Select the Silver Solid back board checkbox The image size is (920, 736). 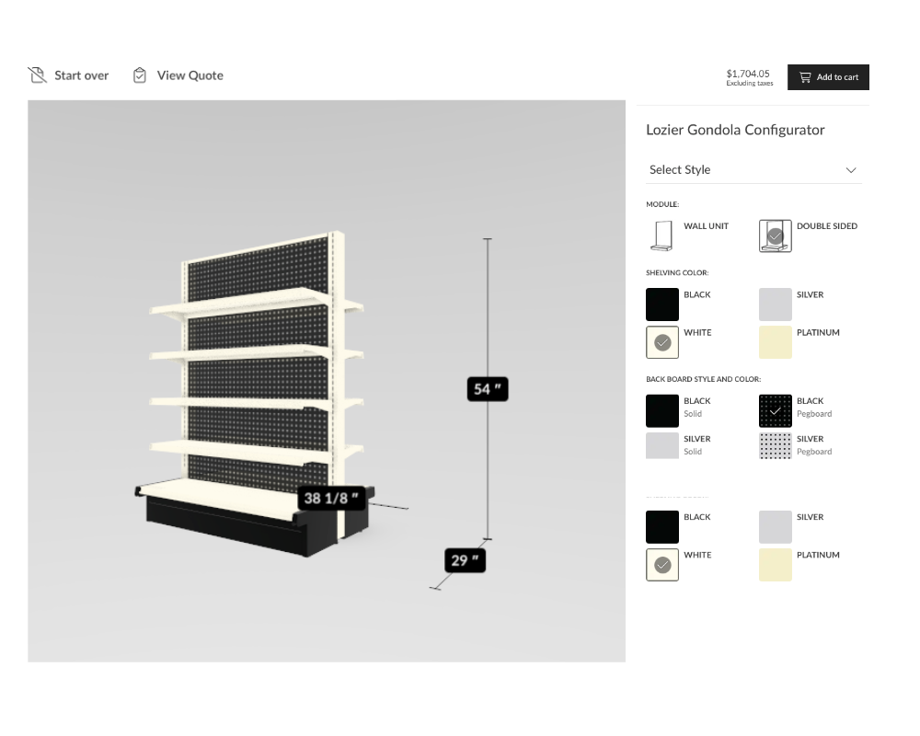661,448
